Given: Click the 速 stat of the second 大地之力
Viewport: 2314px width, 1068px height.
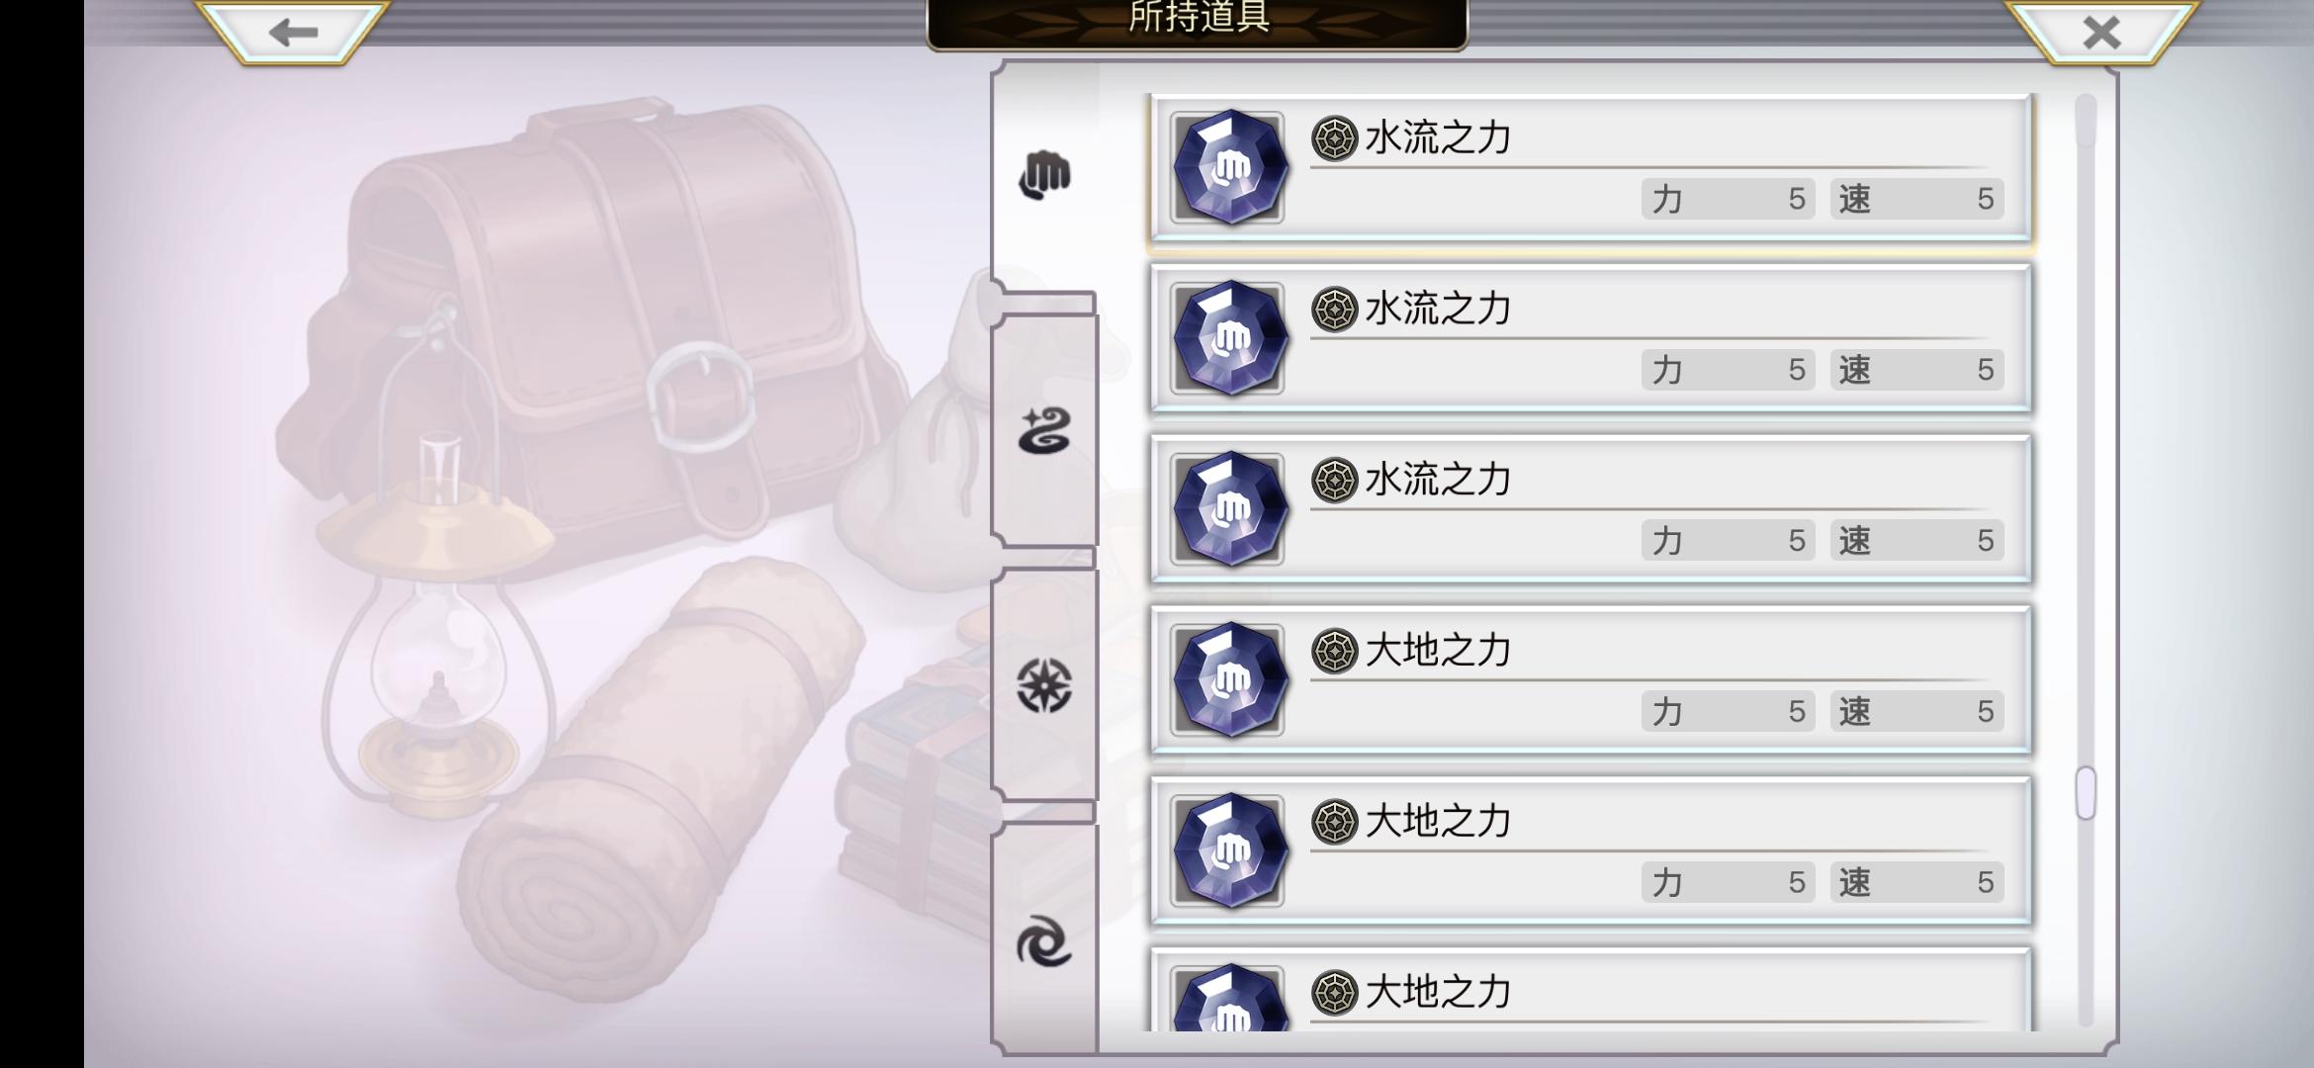Looking at the screenshot, I should click(x=1916, y=882).
